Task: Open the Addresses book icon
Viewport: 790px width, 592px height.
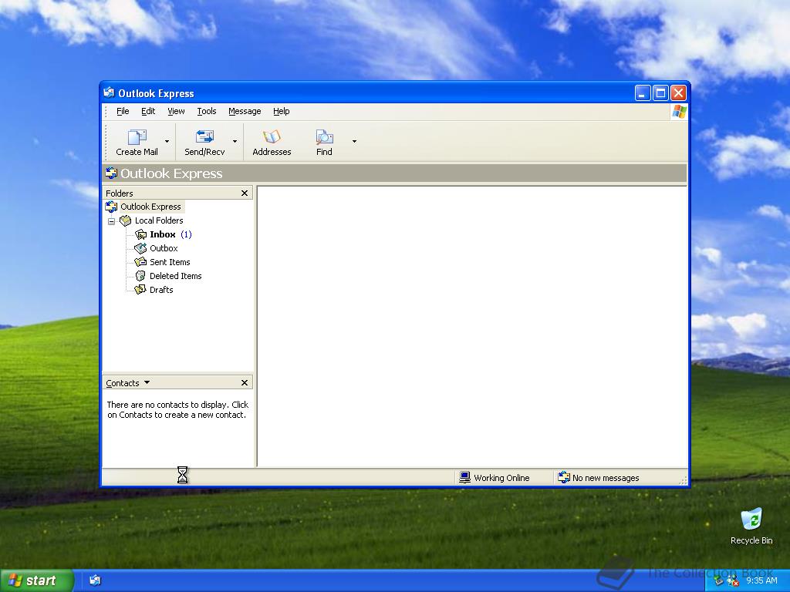Action: [x=272, y=136]
